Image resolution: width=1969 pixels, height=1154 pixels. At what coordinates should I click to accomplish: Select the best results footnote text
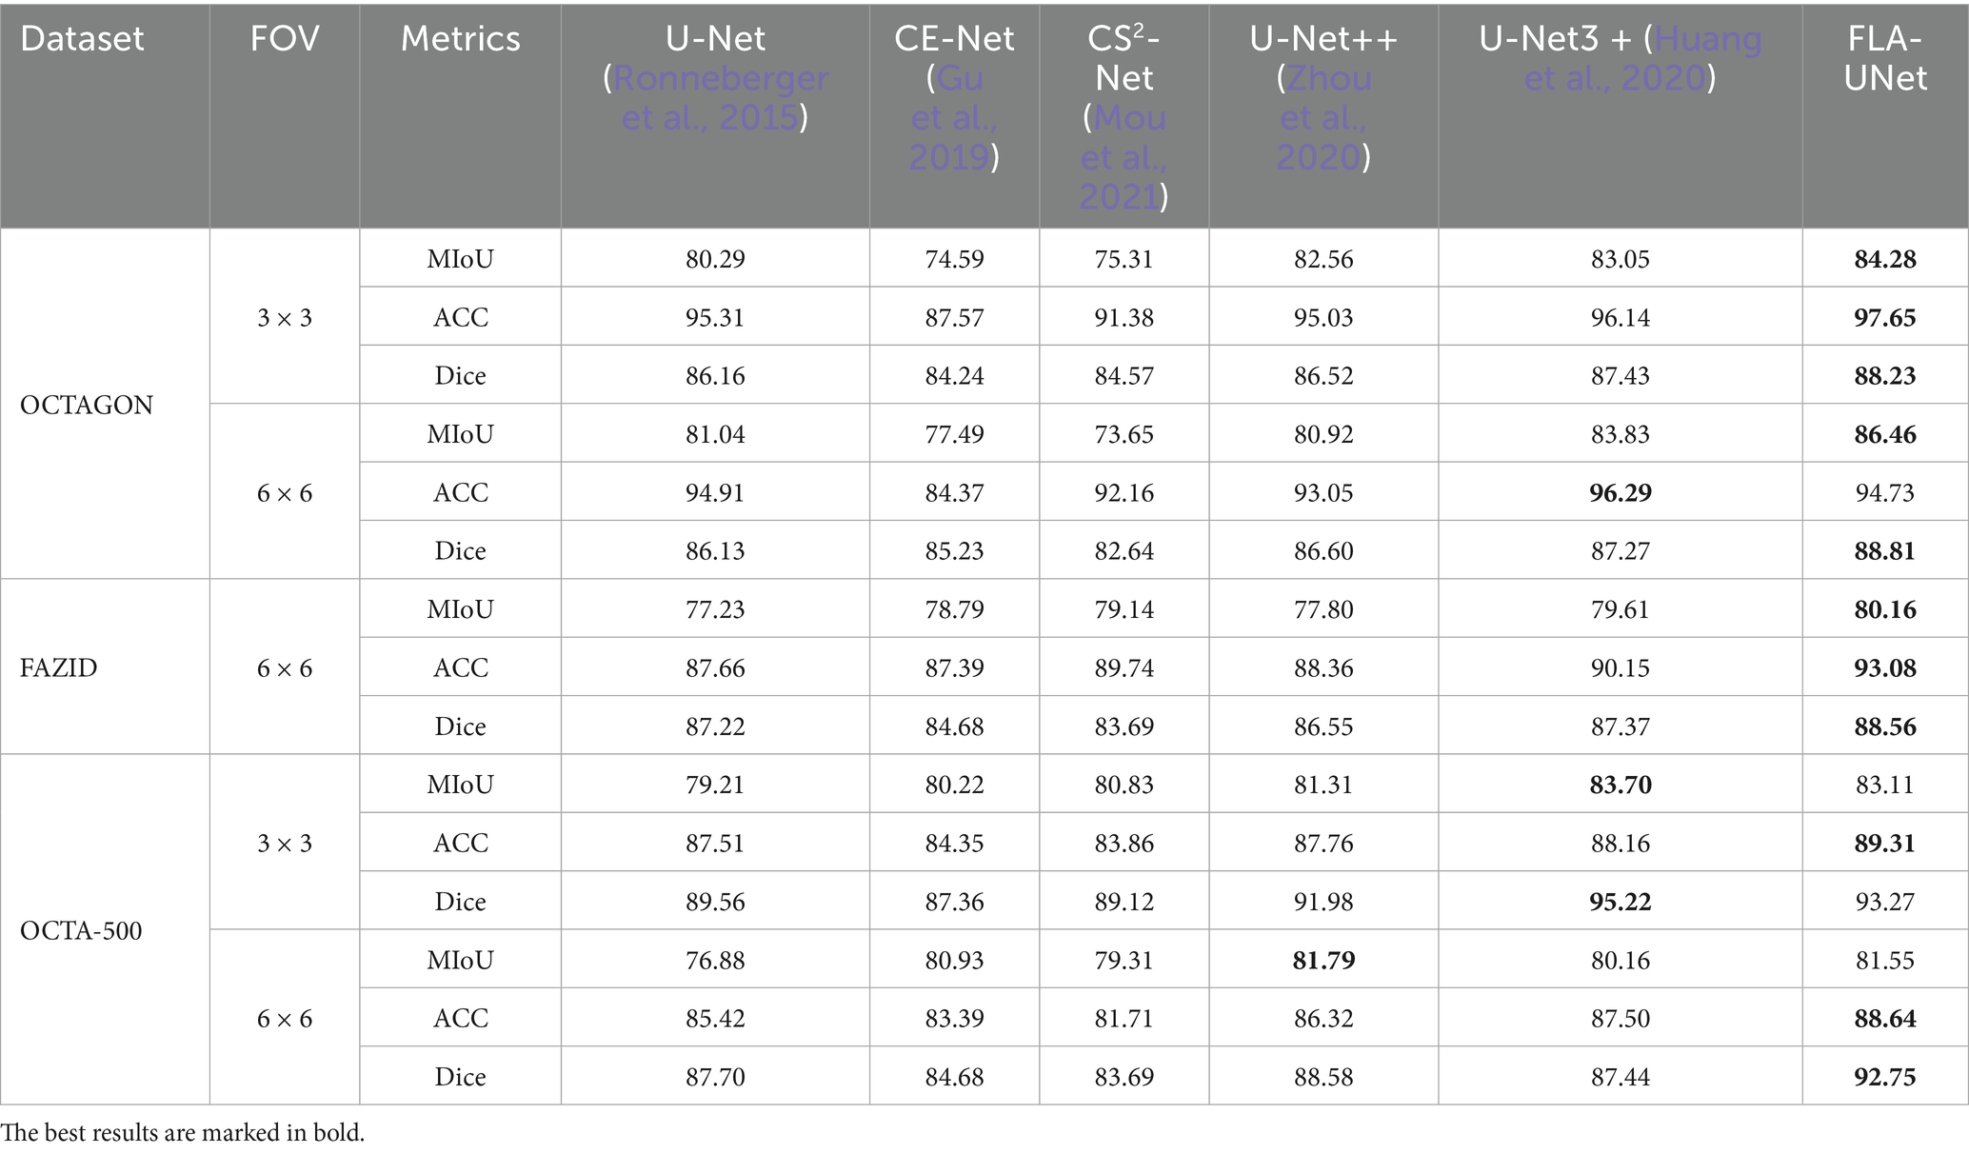point(183,1133)
